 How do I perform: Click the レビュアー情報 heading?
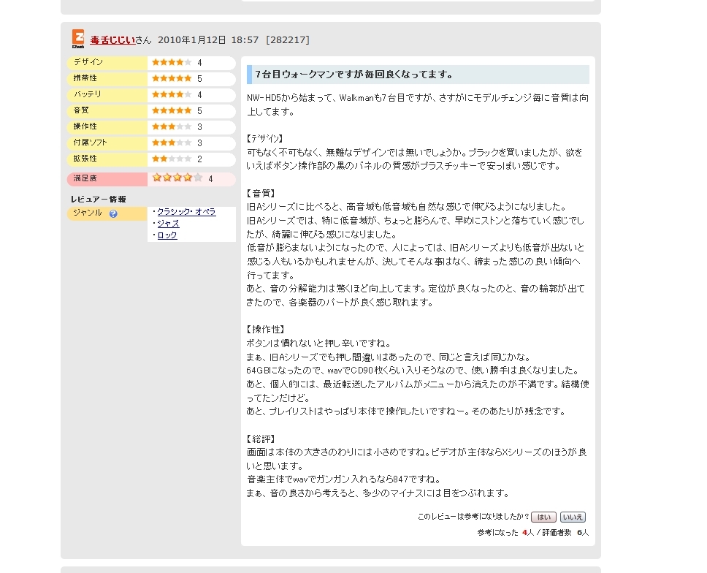(99, 200)
